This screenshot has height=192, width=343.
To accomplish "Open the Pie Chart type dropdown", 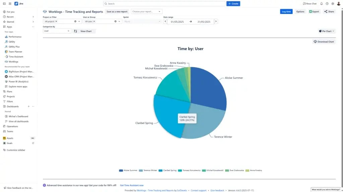I will [327, 31].
